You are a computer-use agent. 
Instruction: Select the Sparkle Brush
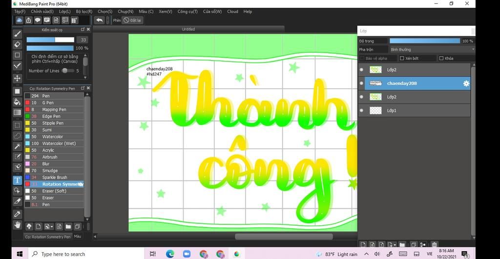point(54,178)
